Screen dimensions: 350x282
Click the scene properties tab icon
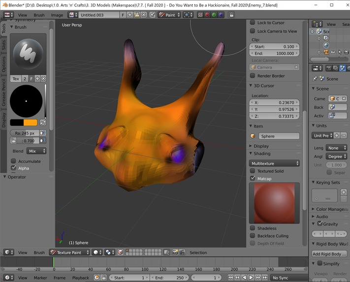342,68
